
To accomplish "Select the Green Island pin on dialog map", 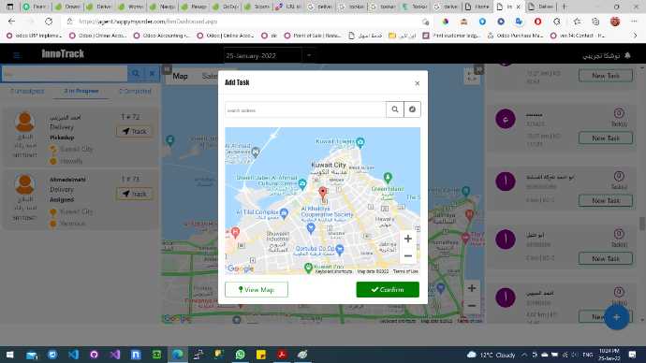I will pyautogui.click(x=388, y=178).
